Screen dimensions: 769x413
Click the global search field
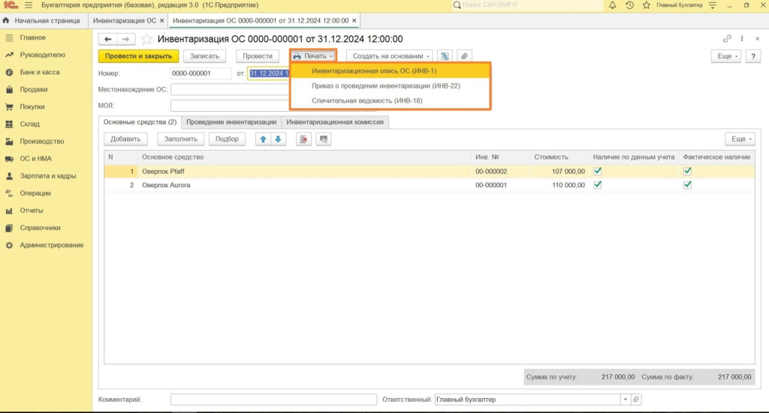pyautogui.click(x=527, y=5)
